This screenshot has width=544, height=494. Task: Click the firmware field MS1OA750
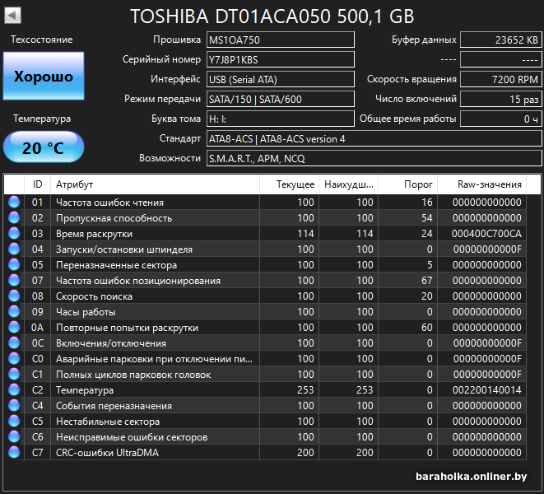(280, 40)
